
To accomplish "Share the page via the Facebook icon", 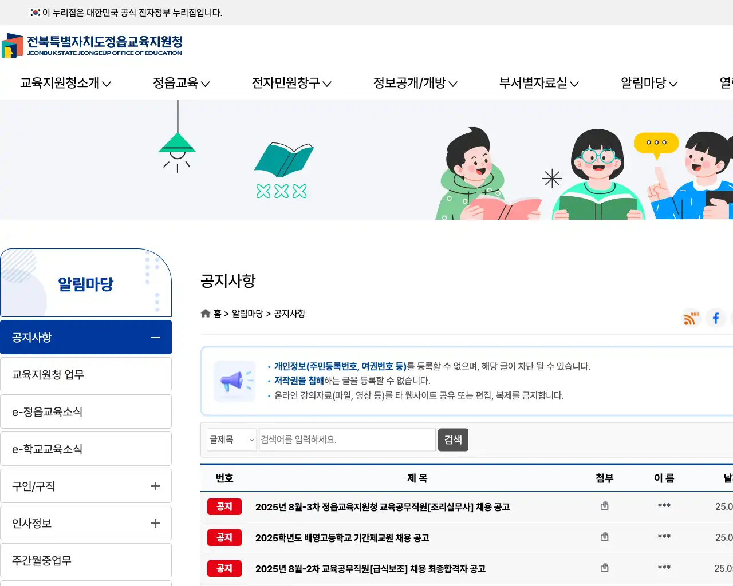I will [716, 318].
